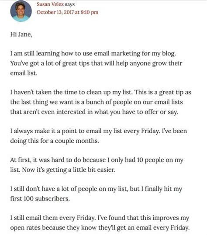This screenshot has width=207, height=235.
Task: Click the "first 100 subscribers." line
Action: tap(40, 199)
